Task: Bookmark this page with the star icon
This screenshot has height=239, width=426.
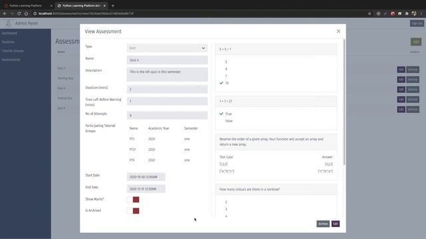Action: click(369, 13)
